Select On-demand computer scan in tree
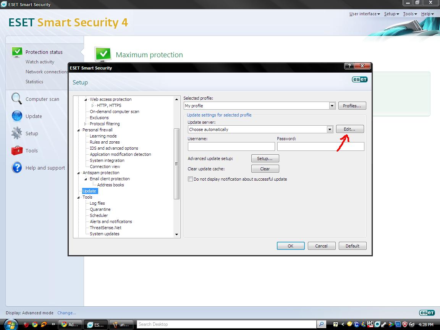Screen dimensions: 440x330 click(115, 112)
